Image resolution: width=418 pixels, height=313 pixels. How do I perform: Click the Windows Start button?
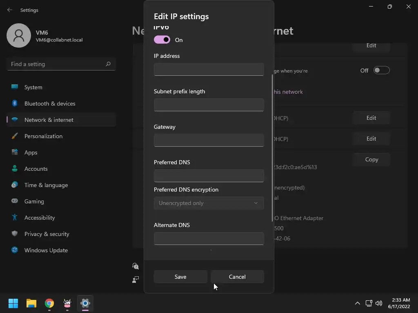(x=13, y=303)
